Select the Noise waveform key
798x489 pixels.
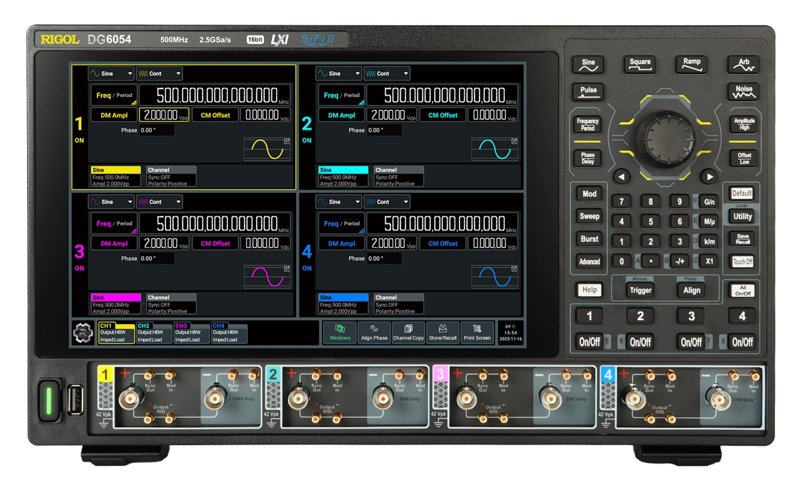point(743,91)
